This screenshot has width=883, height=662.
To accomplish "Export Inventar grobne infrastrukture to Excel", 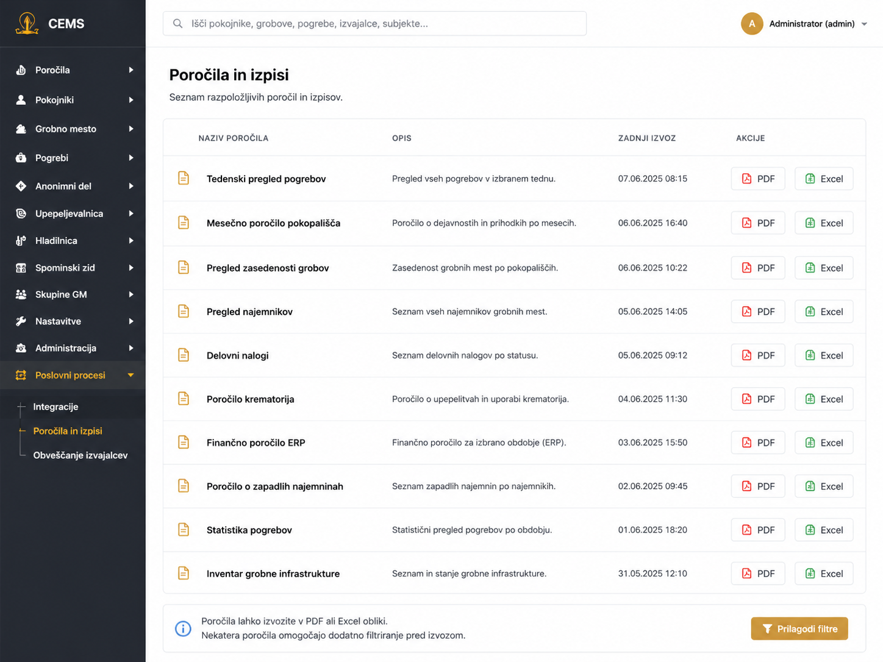I will [x=824, y=574].
